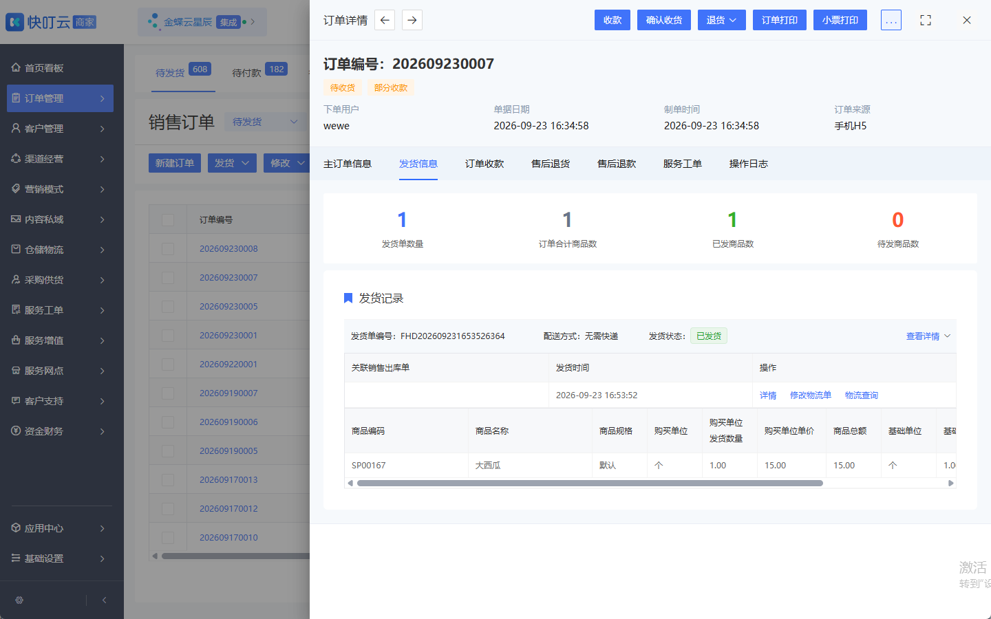991x619 pixels.
Task: Expand the 基础设置 sidebar menu chevron
Action: [103, 558]
